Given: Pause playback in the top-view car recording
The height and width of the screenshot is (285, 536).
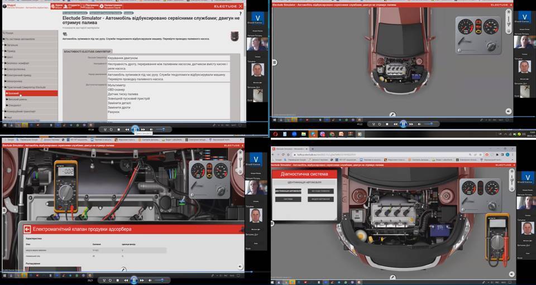Looking at the screenshot, I should coord(403,124).
